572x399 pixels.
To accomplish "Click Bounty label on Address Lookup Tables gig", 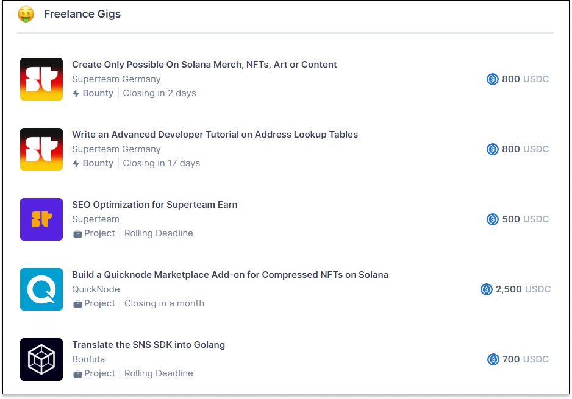I will (x=98, y=163).
